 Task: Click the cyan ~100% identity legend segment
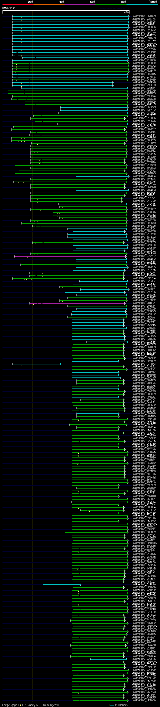click(x=142, y=5)
